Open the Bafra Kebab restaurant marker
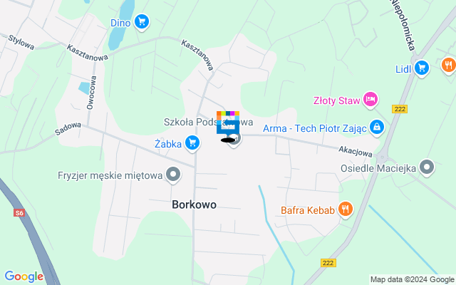This screenshot has height=285, width=456. (x=345, y=209)
